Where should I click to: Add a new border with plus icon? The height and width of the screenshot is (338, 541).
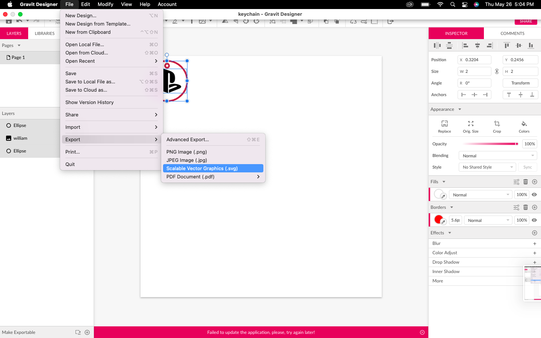click(x=535, y=207)
